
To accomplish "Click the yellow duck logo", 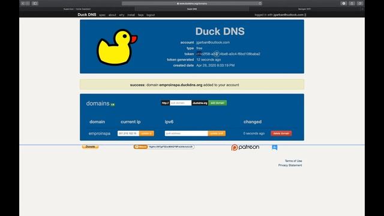I will 117,47.
